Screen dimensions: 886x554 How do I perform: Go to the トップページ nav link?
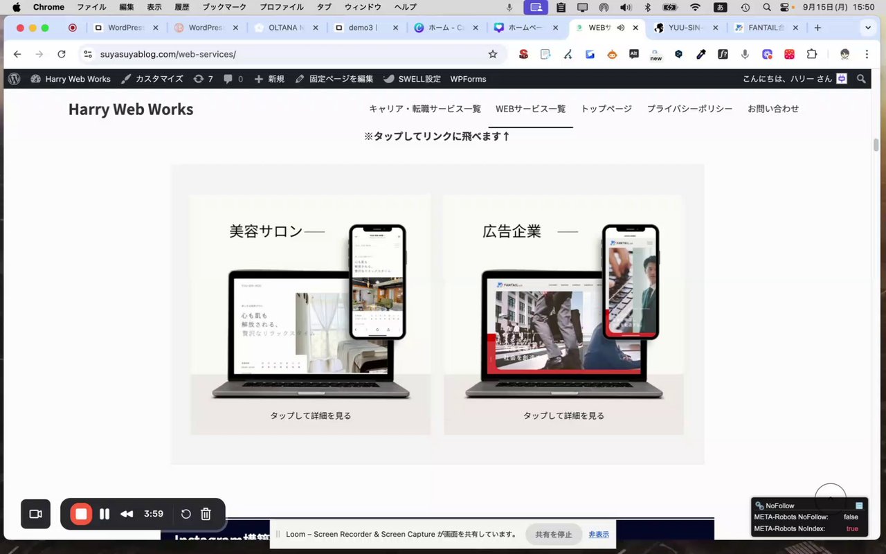coord(606,109)
